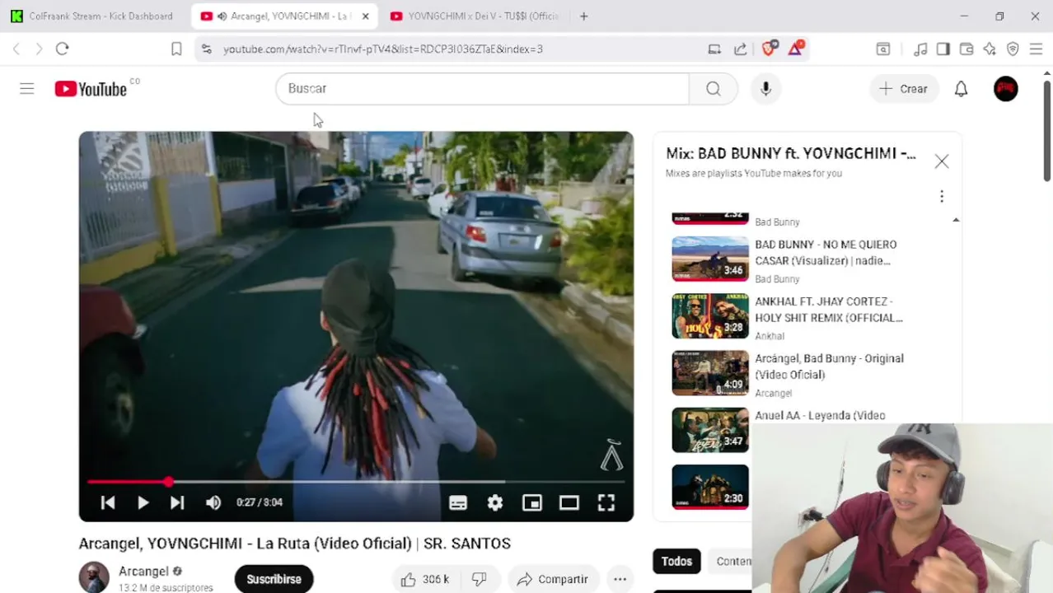Open site information icon in address bar

click(206, 49)
